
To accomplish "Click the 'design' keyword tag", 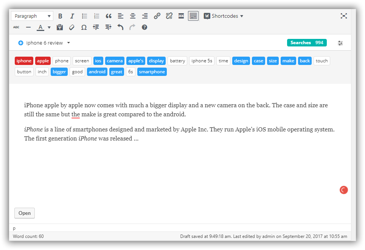I will pyautogui.click(x=241, y=61).
